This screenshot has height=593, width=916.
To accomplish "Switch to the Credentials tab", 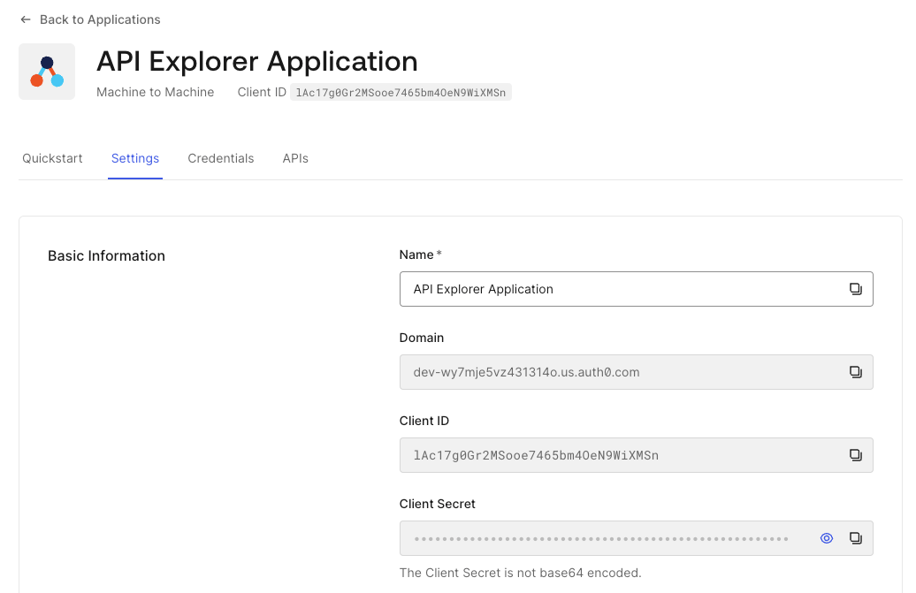I will coord(221,158).
